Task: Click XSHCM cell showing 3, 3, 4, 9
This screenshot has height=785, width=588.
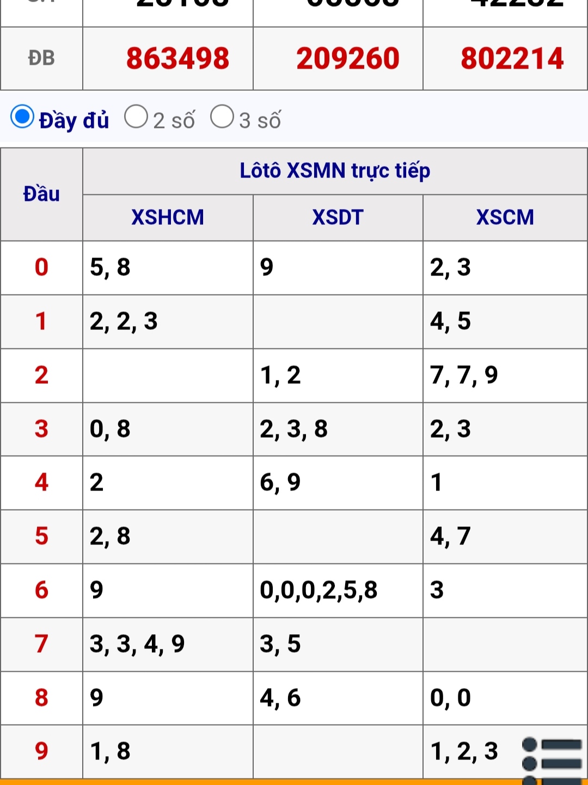Action: pyautogui.click(x=168, y=644)
